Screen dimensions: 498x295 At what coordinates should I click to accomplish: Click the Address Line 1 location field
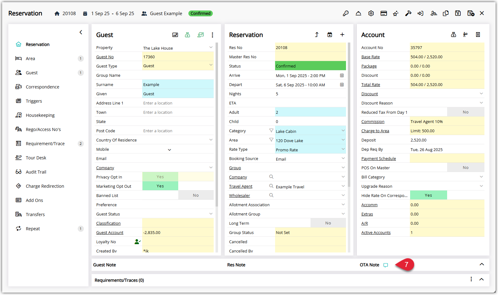pyautogui.click(x=178, y=103)
